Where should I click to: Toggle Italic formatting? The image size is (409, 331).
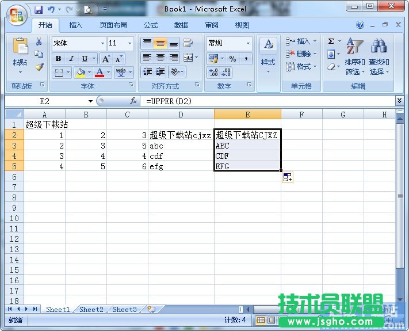coord(71,59)
